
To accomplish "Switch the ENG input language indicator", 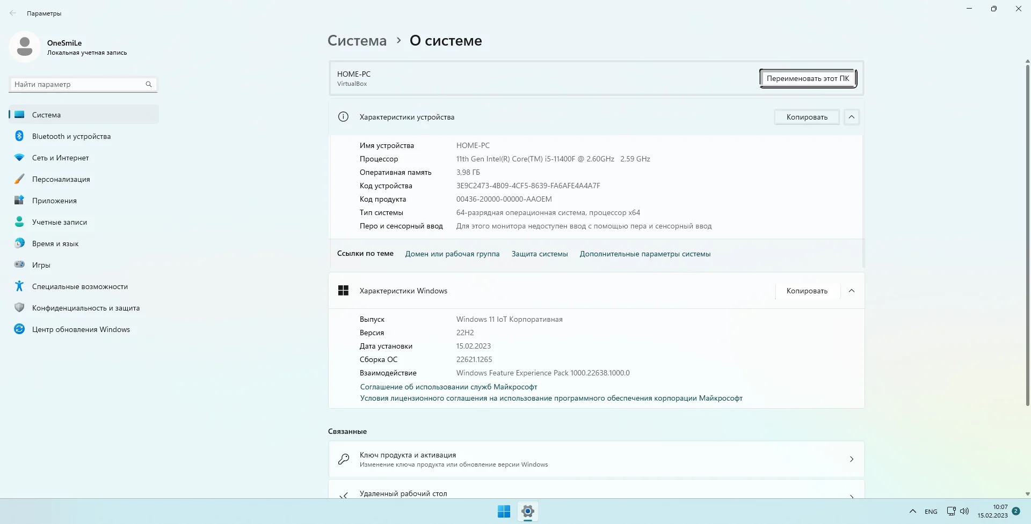I will pyautogui.click(x=931, y=512).
